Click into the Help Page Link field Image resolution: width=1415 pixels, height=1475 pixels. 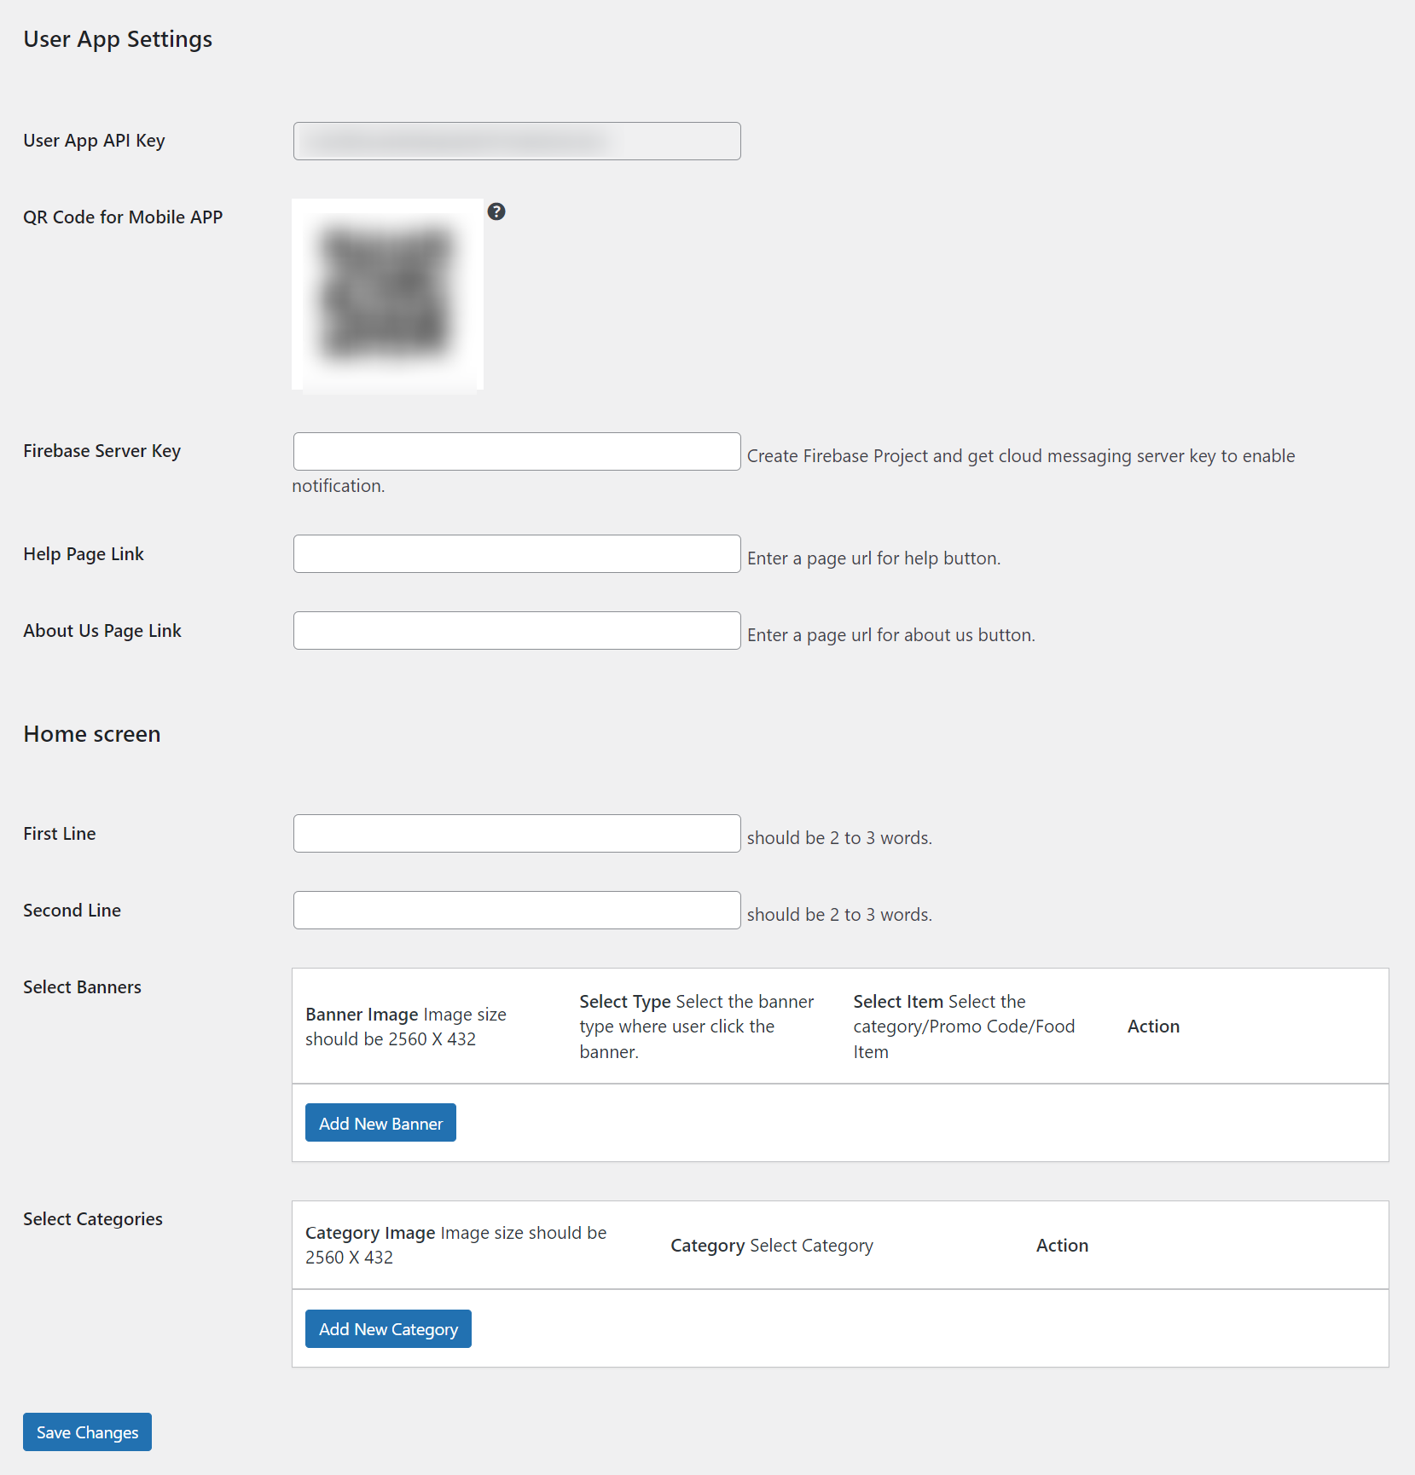(x=517, y=553)
